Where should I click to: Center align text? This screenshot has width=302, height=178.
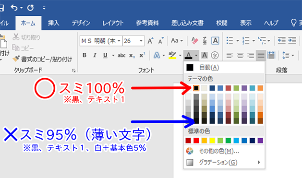[240, 56]
